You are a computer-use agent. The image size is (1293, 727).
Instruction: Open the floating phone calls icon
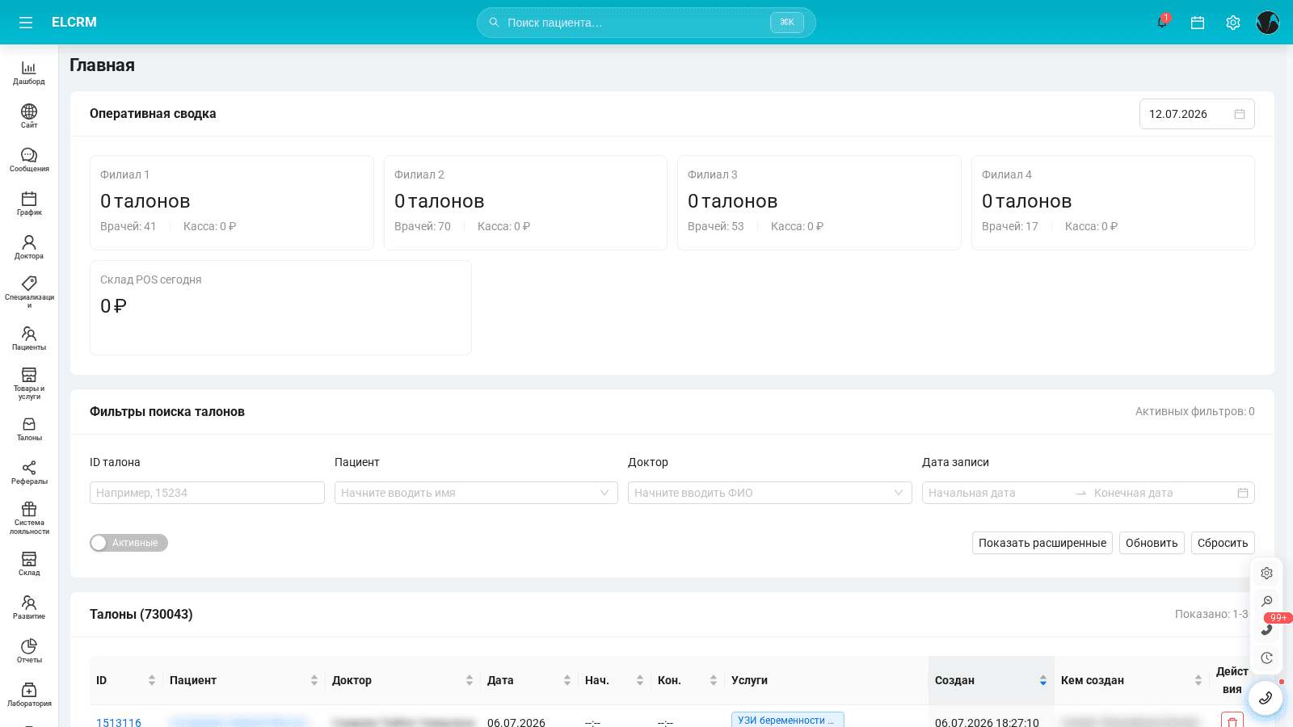(x=1266, y=629)
